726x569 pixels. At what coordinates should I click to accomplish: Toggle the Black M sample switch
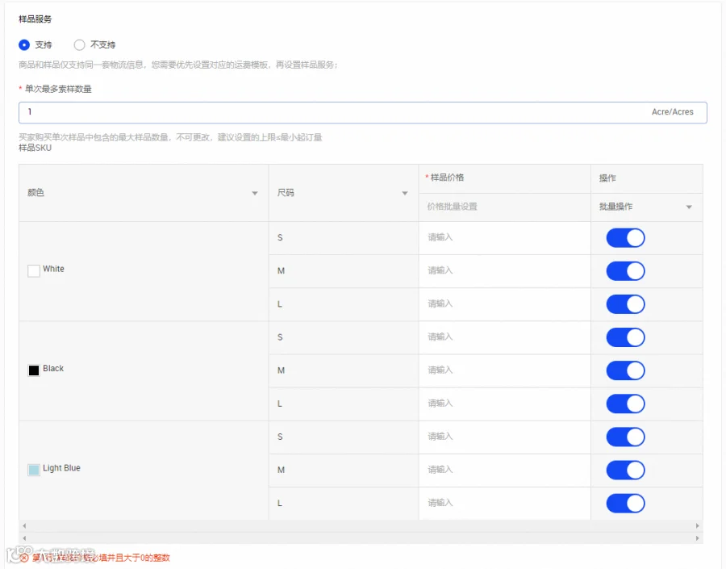(x=625, y=370)
